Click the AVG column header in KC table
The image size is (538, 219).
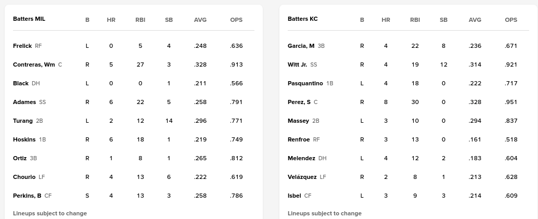point(475,20)
